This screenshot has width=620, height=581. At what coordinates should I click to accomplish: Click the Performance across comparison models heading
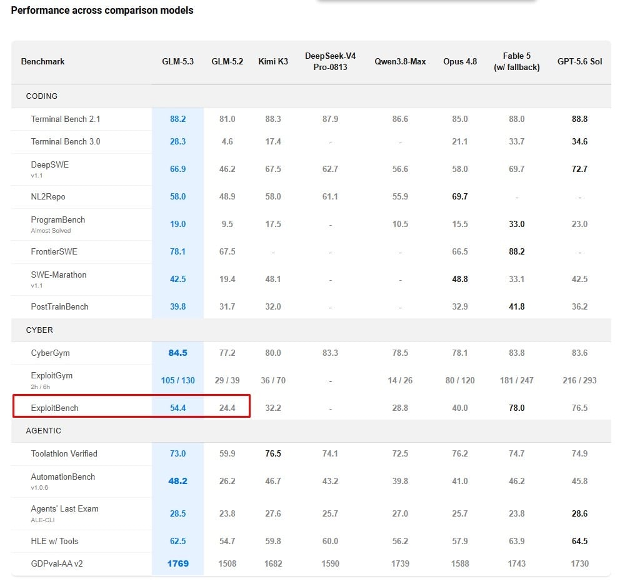coord(102,10)
